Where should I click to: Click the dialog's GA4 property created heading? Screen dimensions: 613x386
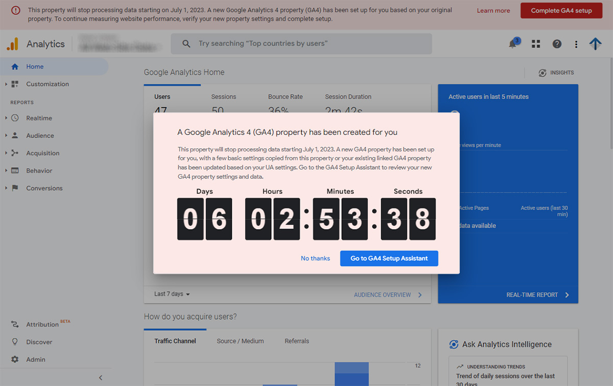288,132
